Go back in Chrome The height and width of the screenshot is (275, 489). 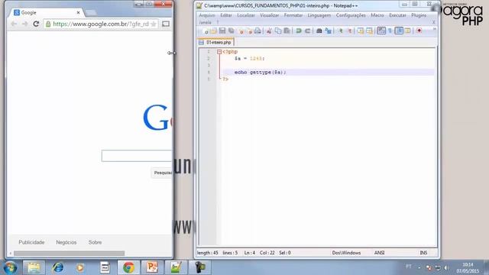14,24
